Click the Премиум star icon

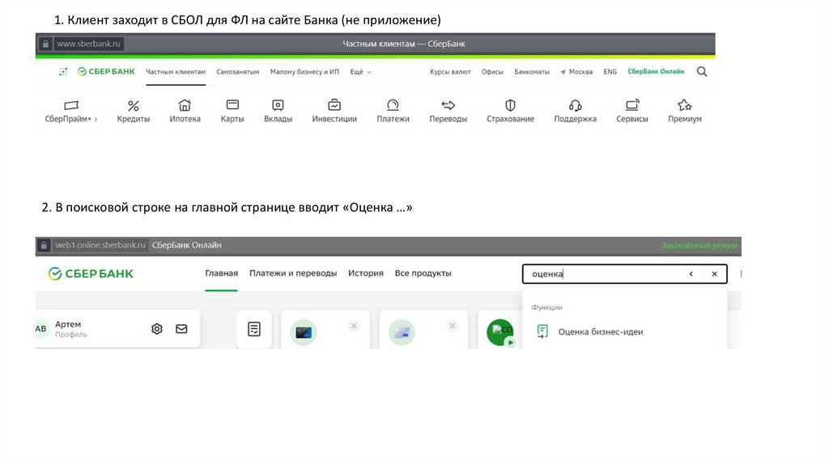[x=684, y=105]
